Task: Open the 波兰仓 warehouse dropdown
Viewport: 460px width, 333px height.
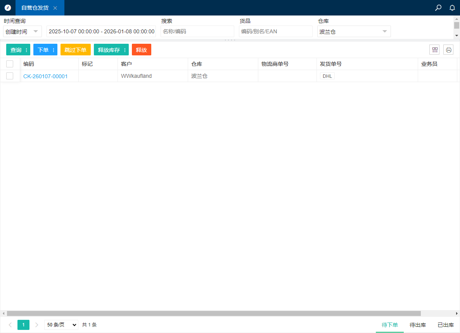Action: pos(354,31)
